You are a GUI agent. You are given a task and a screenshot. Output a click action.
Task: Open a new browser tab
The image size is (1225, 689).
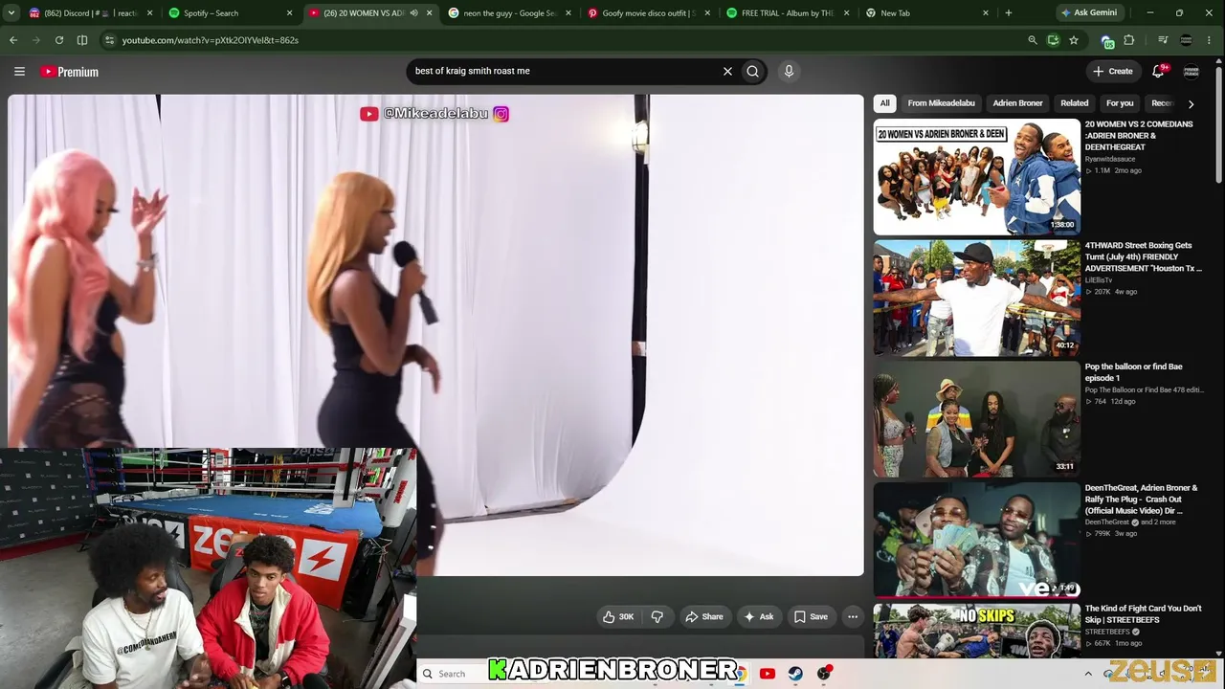click(x=1009, y=13)
